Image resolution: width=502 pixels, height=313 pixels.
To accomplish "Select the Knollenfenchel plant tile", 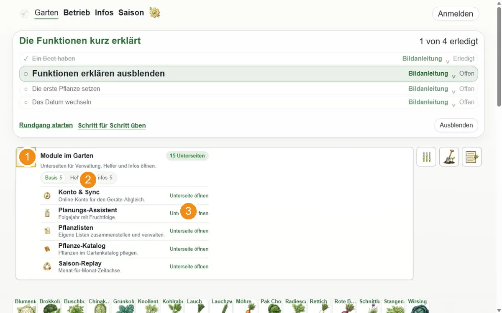I will click(148, 306).
